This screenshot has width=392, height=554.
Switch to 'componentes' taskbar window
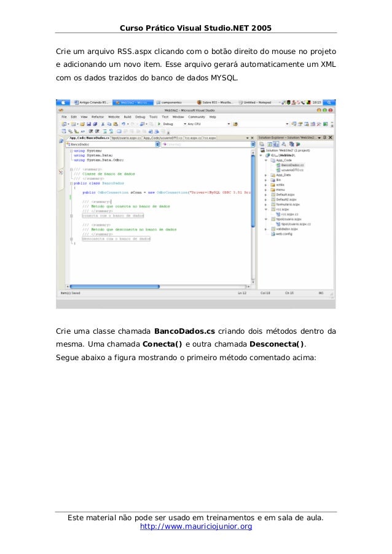click(x=169, y=102)
